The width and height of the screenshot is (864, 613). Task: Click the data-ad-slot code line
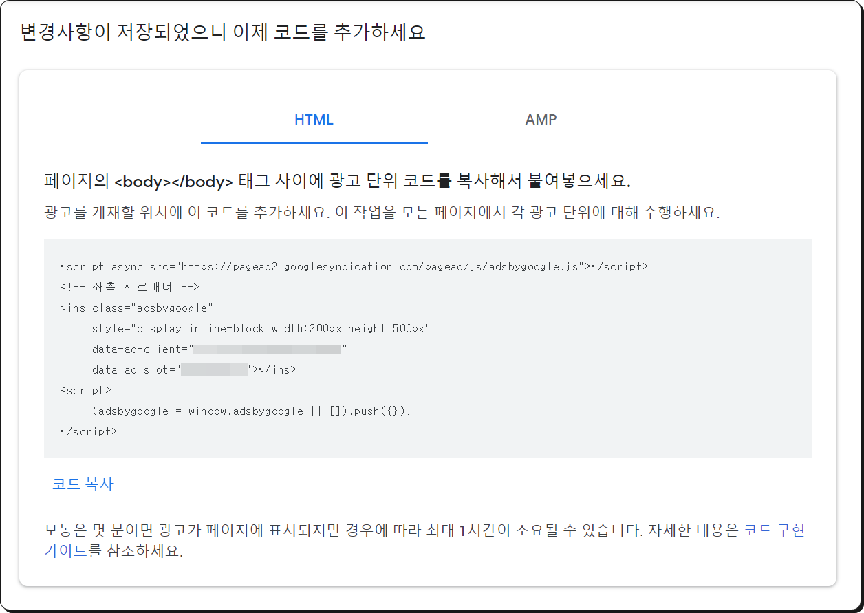(194, 370)
